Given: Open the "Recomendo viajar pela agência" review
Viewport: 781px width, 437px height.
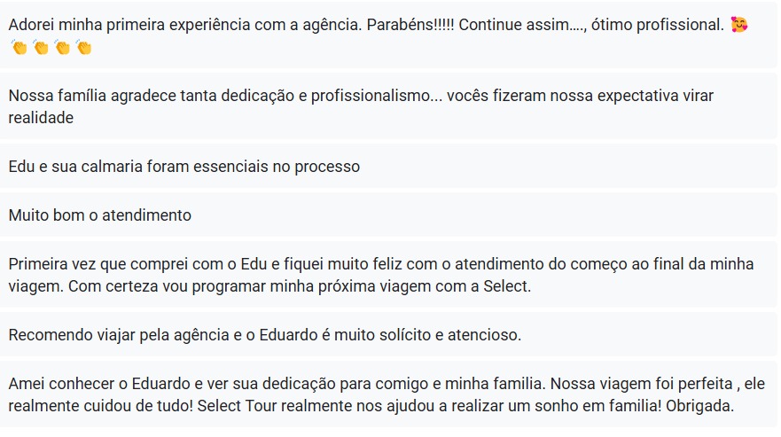Looking at the screenshot, I should [266, 335].
